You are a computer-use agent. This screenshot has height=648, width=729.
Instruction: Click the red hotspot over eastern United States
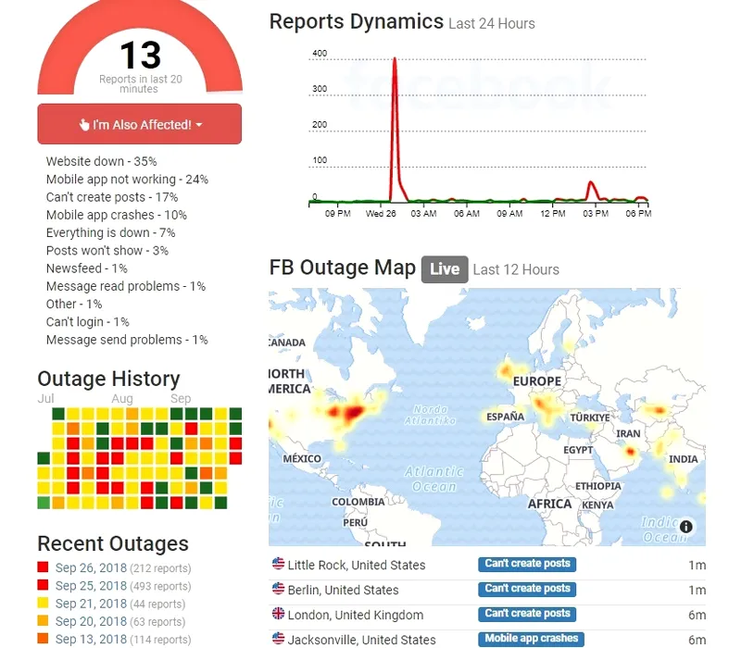(352, 412)
